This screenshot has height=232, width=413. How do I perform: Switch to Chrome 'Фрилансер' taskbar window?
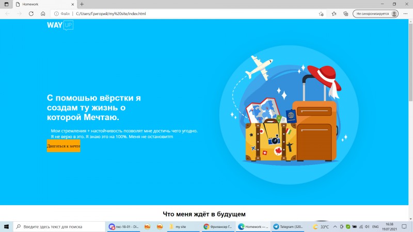(x=218, y=226)
